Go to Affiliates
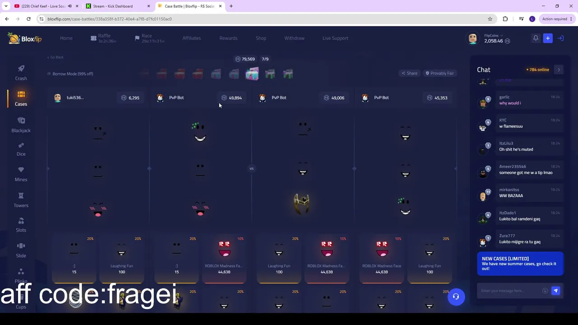Image resolution: width=578 pixels, height=325 pixels. coord(191,38)
